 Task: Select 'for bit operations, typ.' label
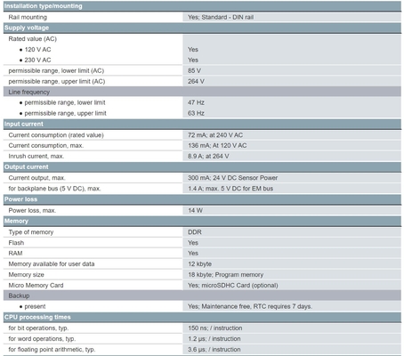pos(38,328)
